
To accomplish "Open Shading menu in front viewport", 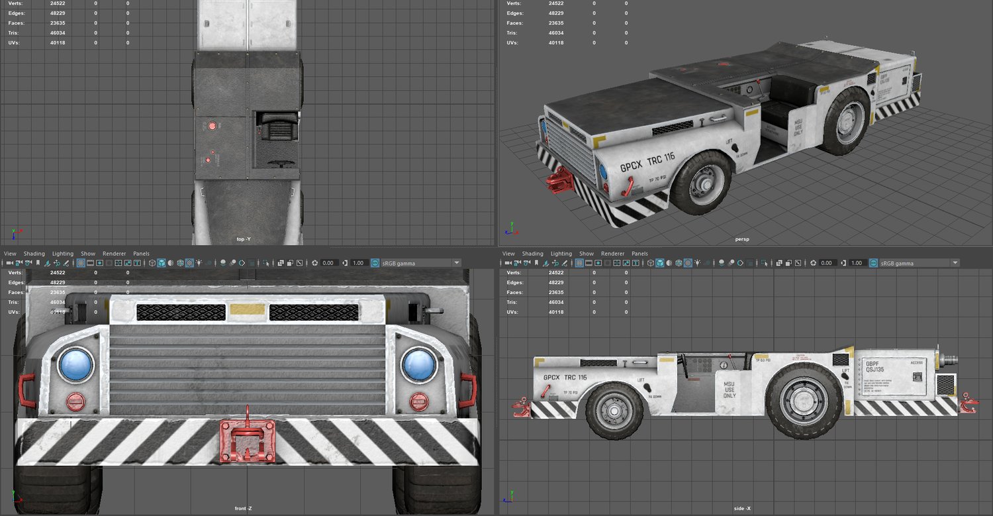I will point(34,254).
